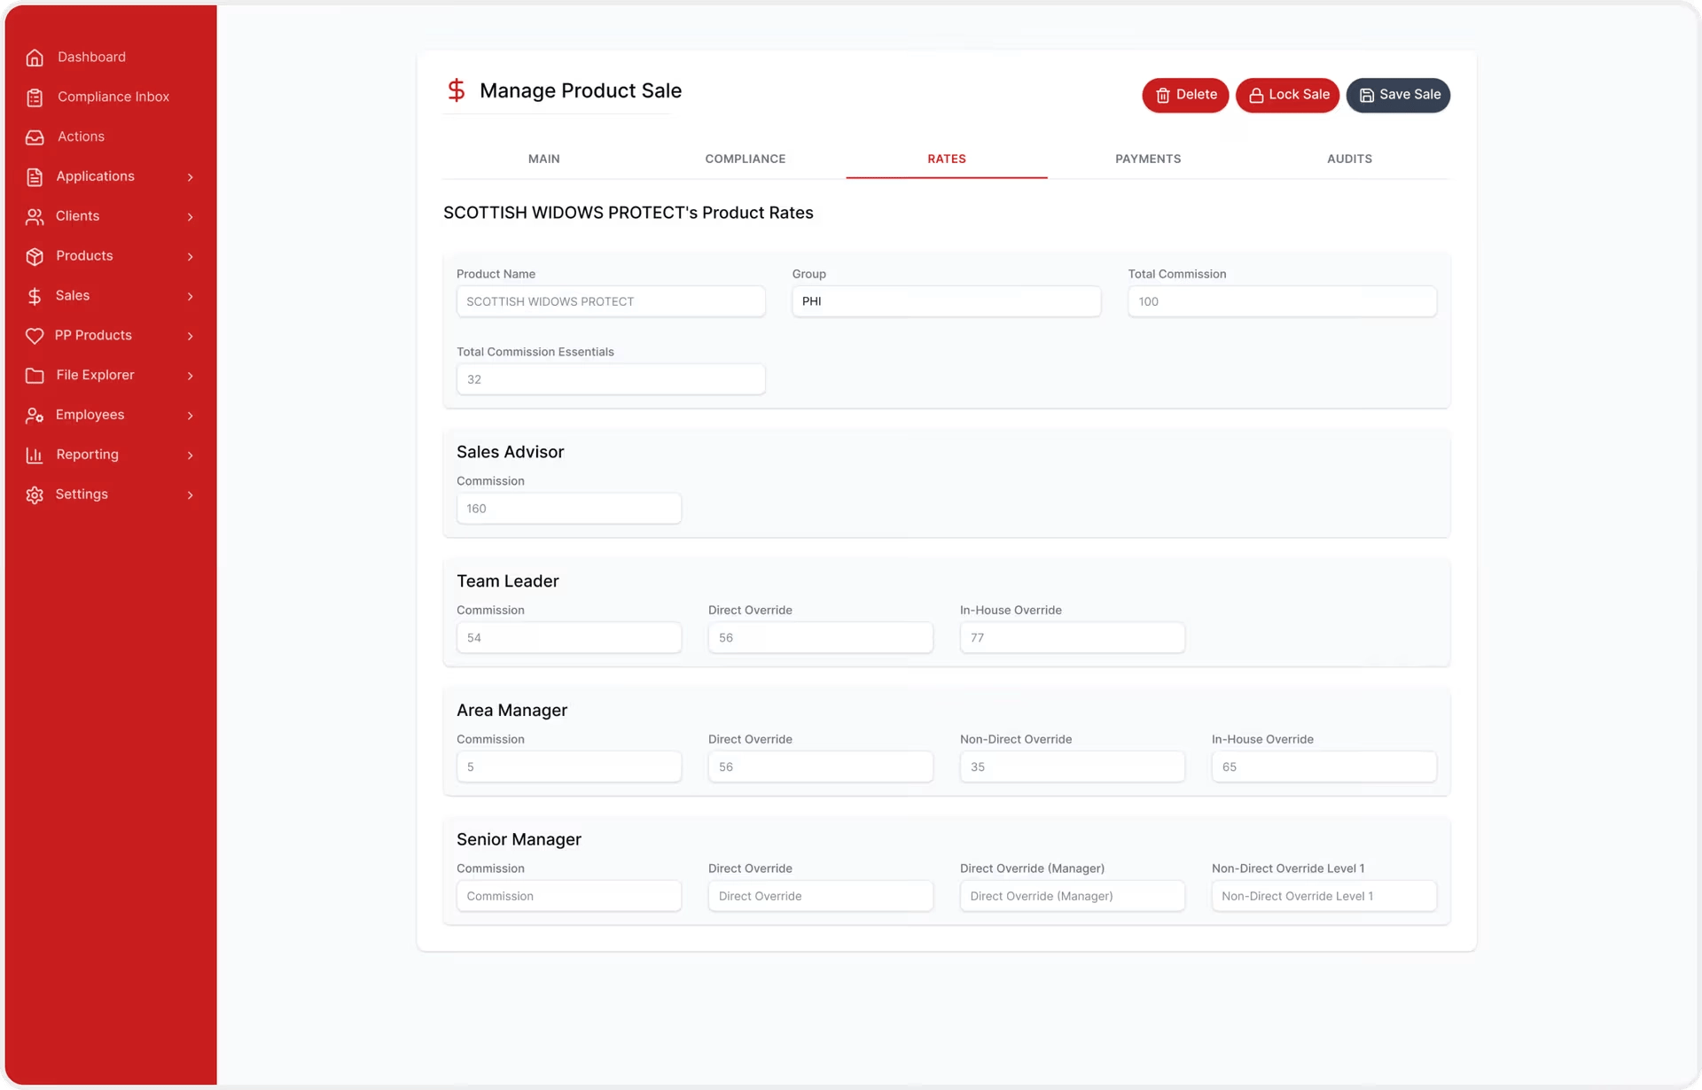
Task: Click Team Leader In-House Override field
Action: coord(1073,638)
